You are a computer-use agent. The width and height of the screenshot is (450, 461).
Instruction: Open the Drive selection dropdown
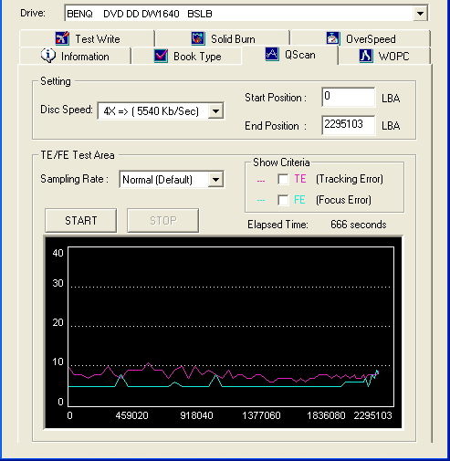[x=420, y=14]
